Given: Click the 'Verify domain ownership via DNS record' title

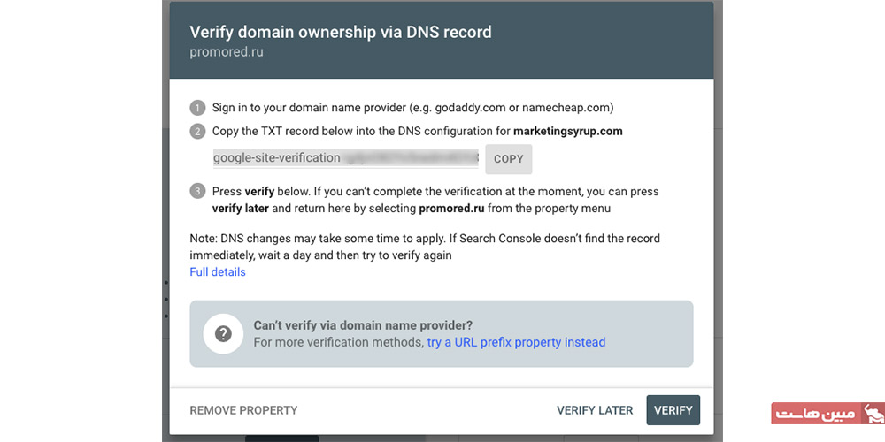Looking at the screenshot, I should pyautogui.click(x=341, y=33).
